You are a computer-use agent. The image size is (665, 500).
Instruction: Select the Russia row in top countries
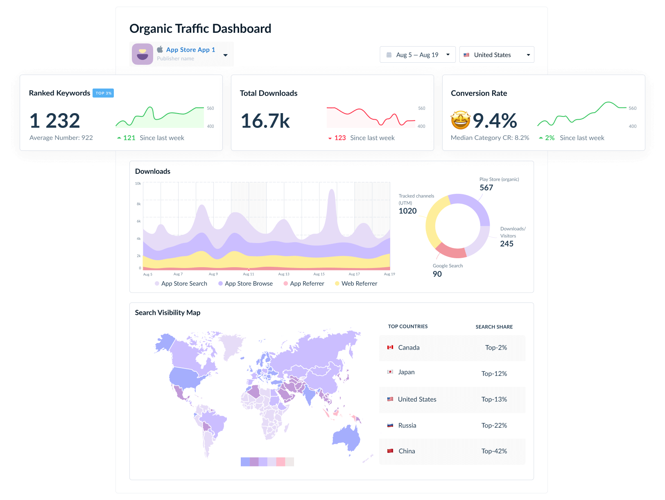tap(452, 425)
